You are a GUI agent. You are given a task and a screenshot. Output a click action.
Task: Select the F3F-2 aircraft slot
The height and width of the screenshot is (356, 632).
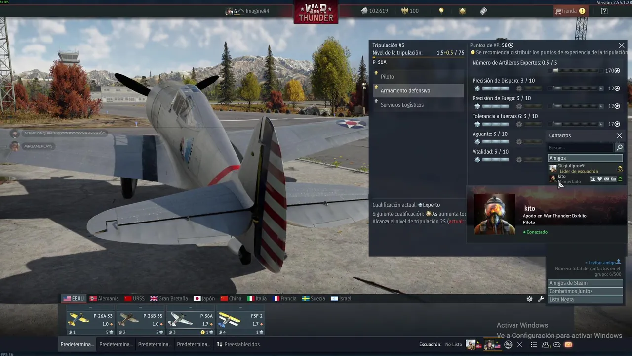pyautogui.click(x=240, y=320)
